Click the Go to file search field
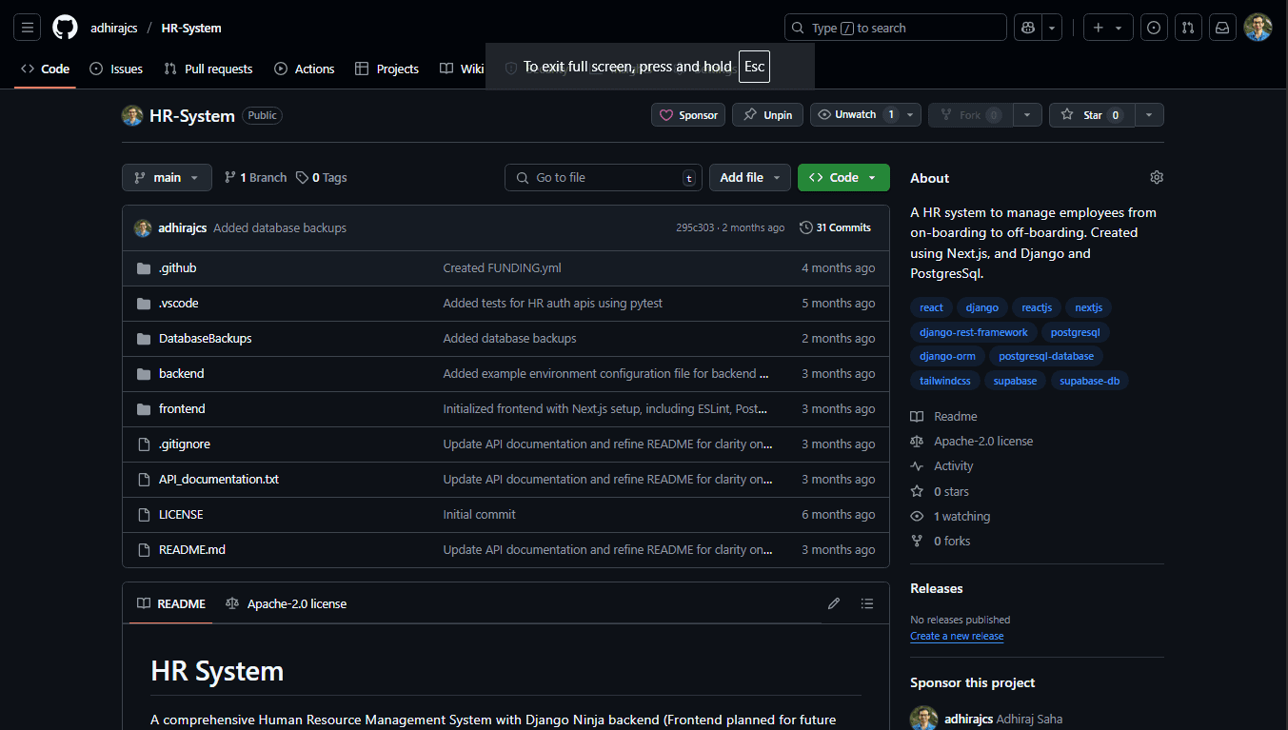 tap(604, 178)
